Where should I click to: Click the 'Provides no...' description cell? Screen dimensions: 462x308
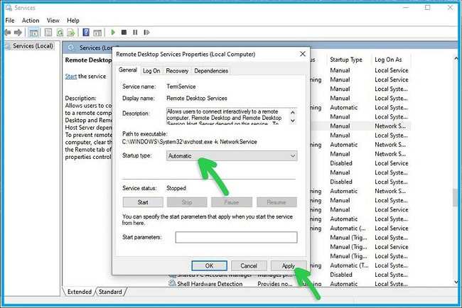click(x=275, y=284)
